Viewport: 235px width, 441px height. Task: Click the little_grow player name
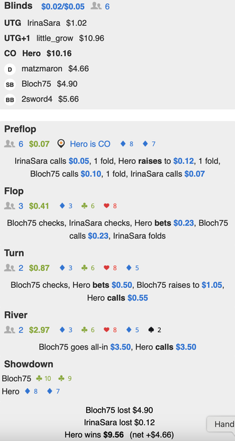point(55,38)
